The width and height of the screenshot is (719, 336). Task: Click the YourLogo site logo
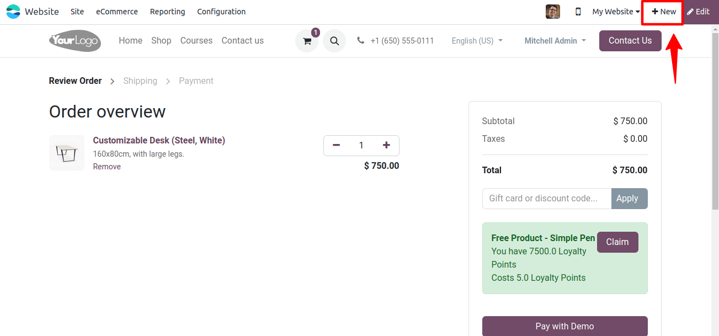75,41
